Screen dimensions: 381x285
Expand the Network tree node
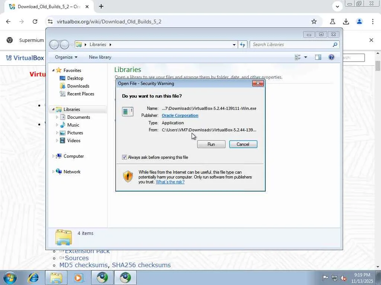53,172
